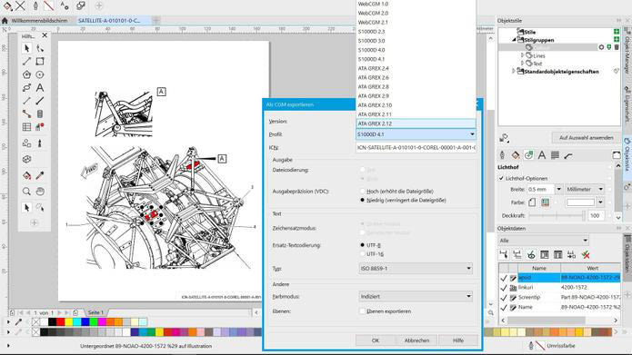Image resolution: width=632 pixels, height=355 pixels.
Task: Pick the red swatch in the color palette
Action: 60,321
